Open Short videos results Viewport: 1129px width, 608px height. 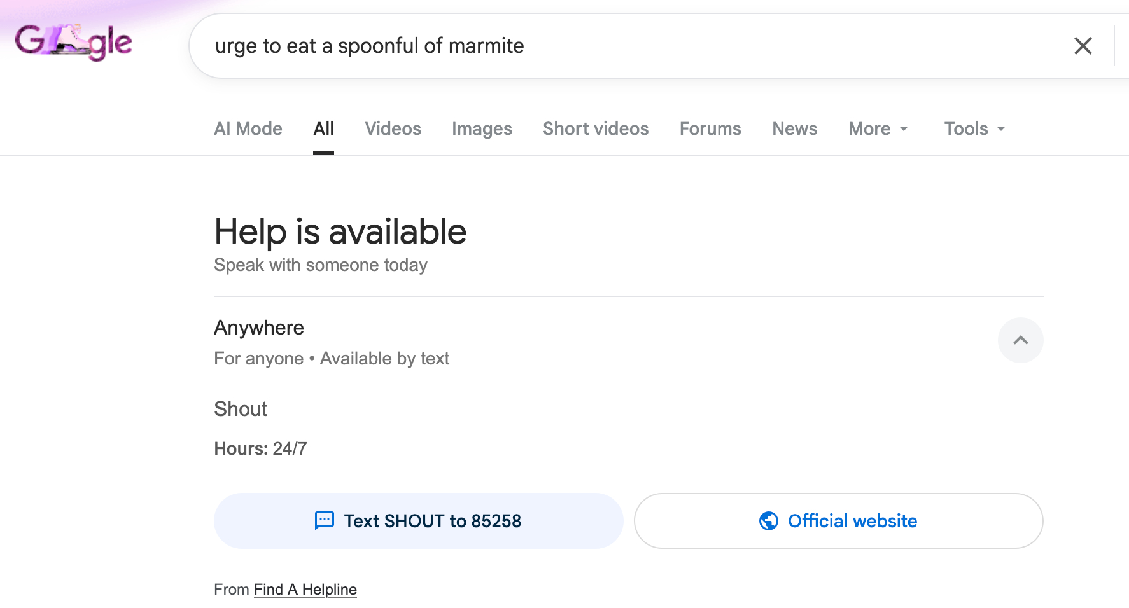(x=596, y=128)
